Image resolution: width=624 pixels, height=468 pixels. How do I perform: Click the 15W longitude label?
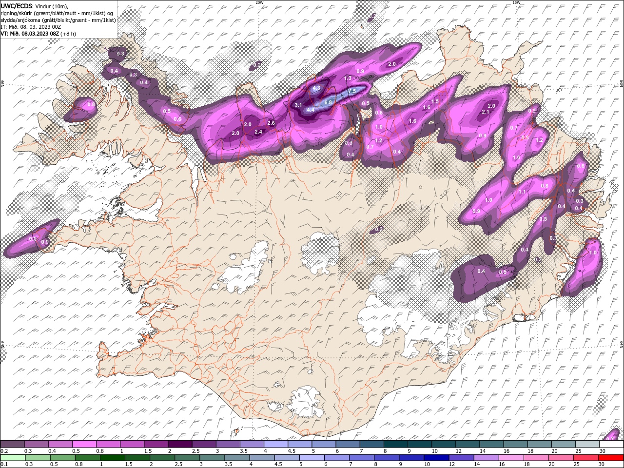coord(516,2)
